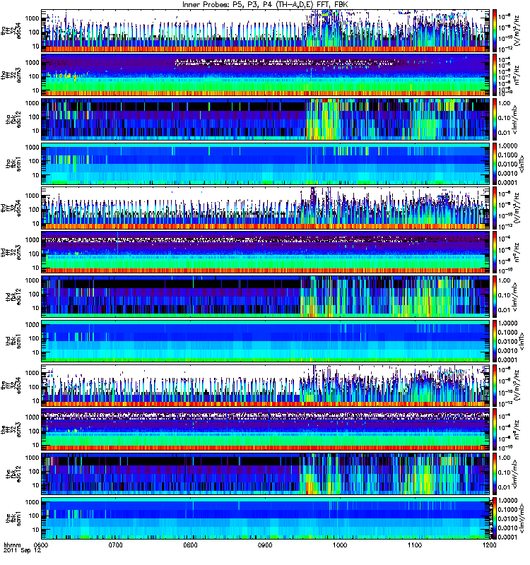530x565 pixels.
Task: Click the thd fbk scm1 spectrogram panel
Action: point(266,341)
